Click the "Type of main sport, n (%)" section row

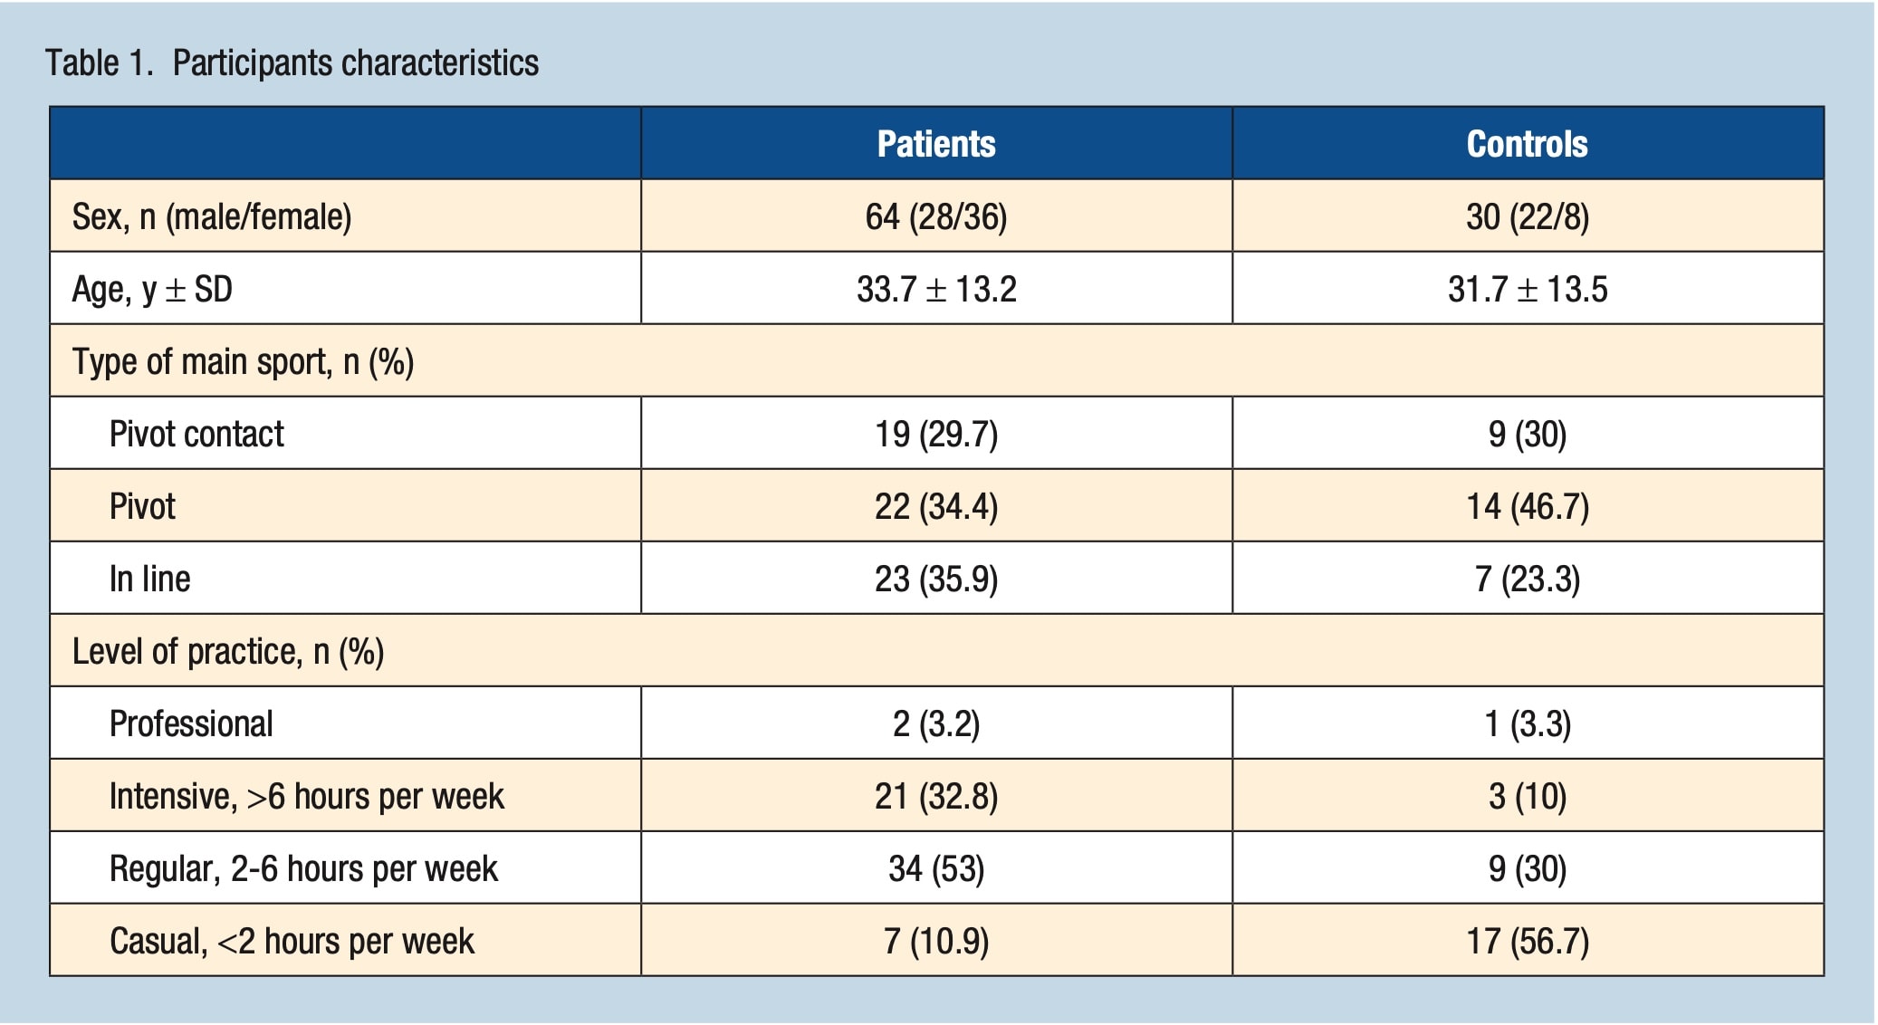pyautogui.click(x=243, y=362)
